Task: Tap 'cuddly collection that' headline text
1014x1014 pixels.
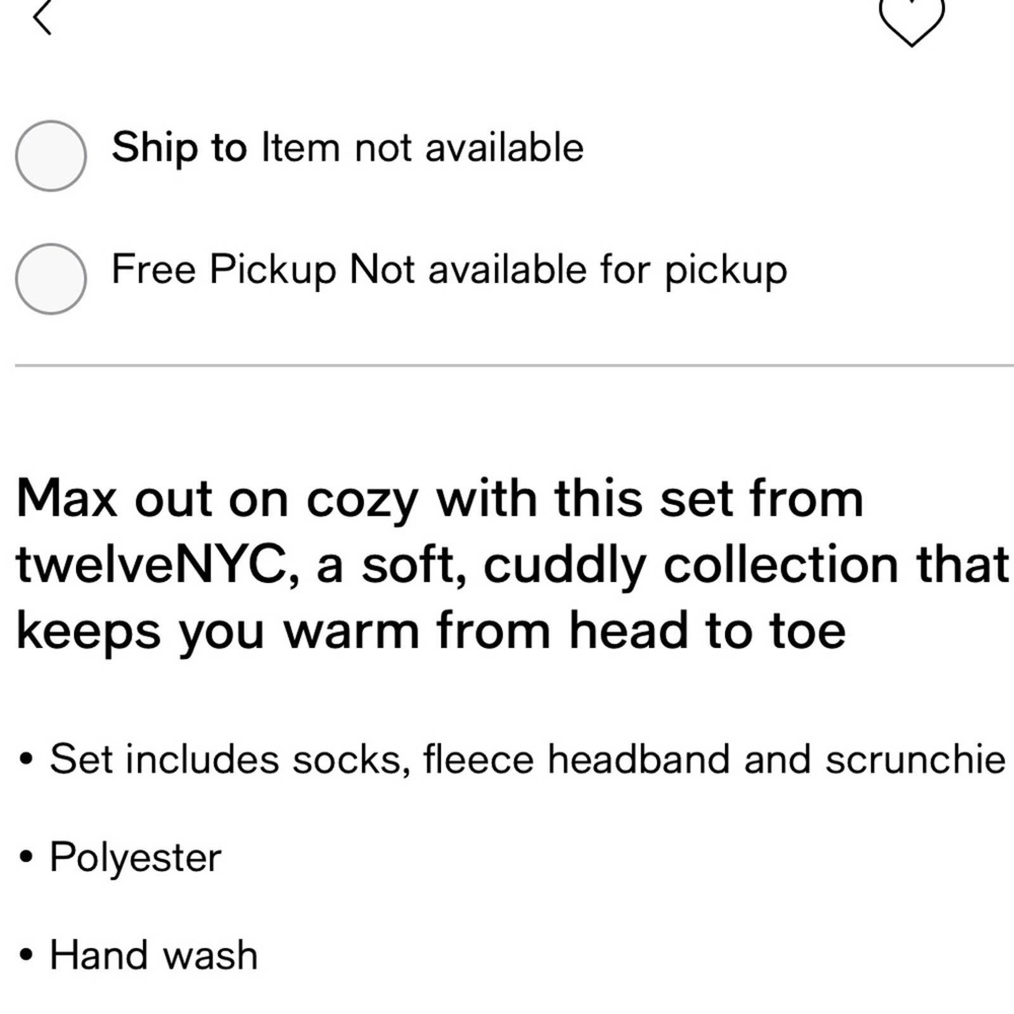Action: [747, 565]
